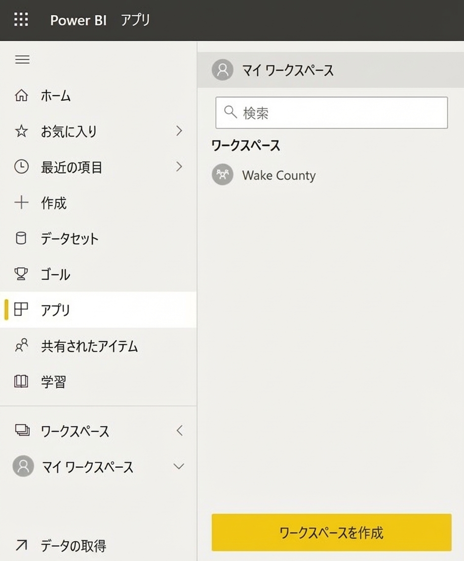Viewport: 464px width, 561px height.
Task: Select マイ ワークスペース in the flyout panel
Action: pyautogui.click(x=331, y=70)
